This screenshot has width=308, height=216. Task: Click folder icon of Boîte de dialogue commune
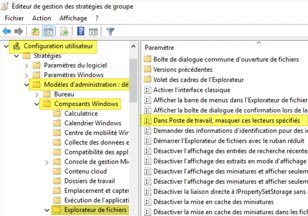pyautogui.click(x=147, y=59)
